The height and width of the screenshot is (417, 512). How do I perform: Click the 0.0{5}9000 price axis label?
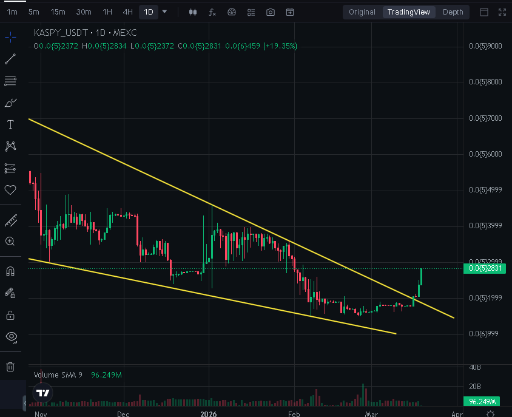[485, 46]
